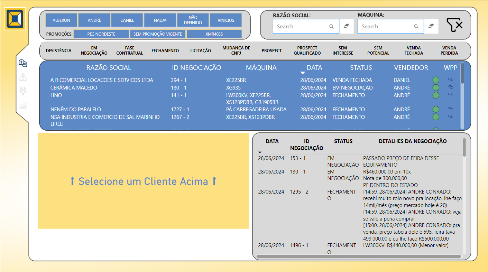Screen dimensions: 488x272
Task: Open WPP link for NSA INDUSTRIA row
Action: coord(451,117)
